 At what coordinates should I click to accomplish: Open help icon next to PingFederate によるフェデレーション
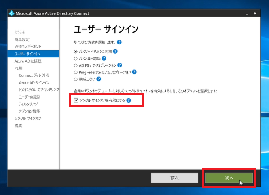click(x=134, y=72)
